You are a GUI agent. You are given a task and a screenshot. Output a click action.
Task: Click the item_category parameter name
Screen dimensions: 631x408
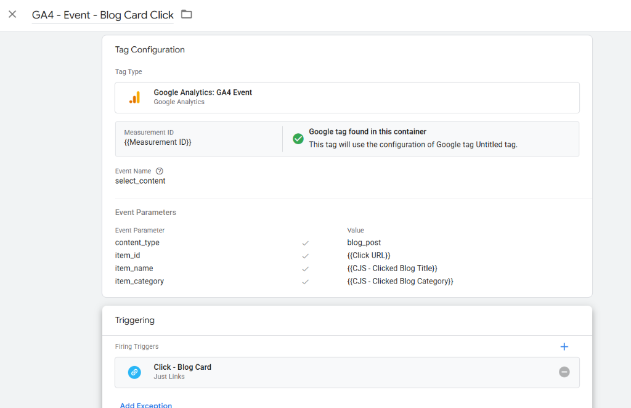[139, 281]
